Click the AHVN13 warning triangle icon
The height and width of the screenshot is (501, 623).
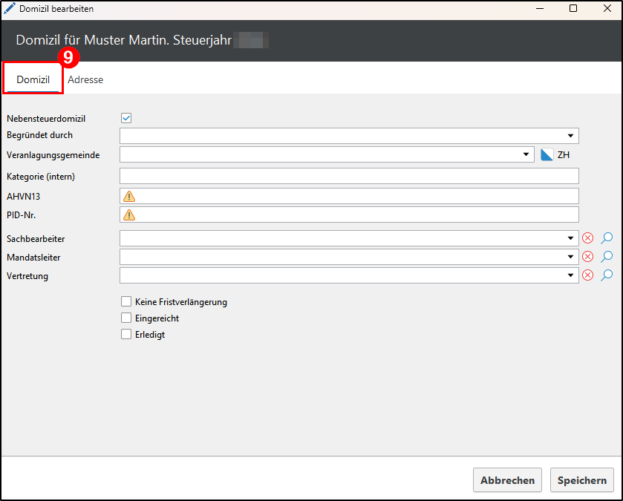(x=129, y=197)
